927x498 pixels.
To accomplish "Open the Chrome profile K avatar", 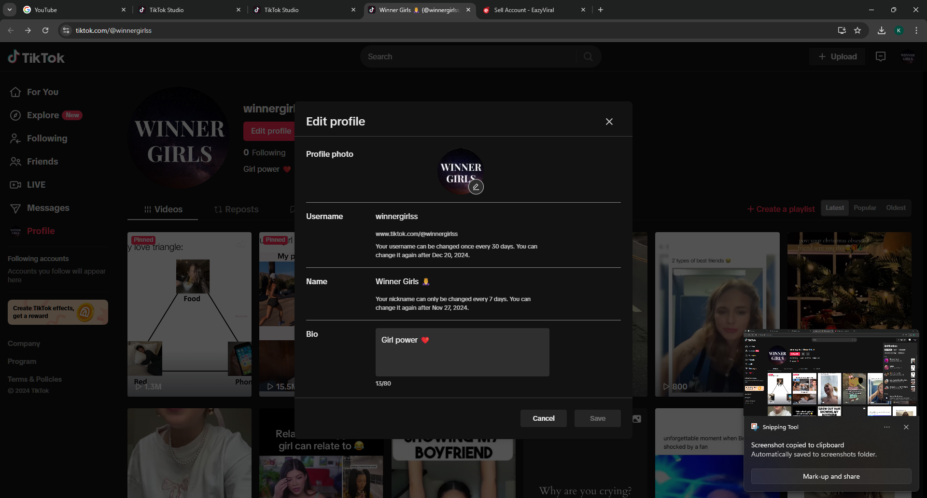I will 899,30.
